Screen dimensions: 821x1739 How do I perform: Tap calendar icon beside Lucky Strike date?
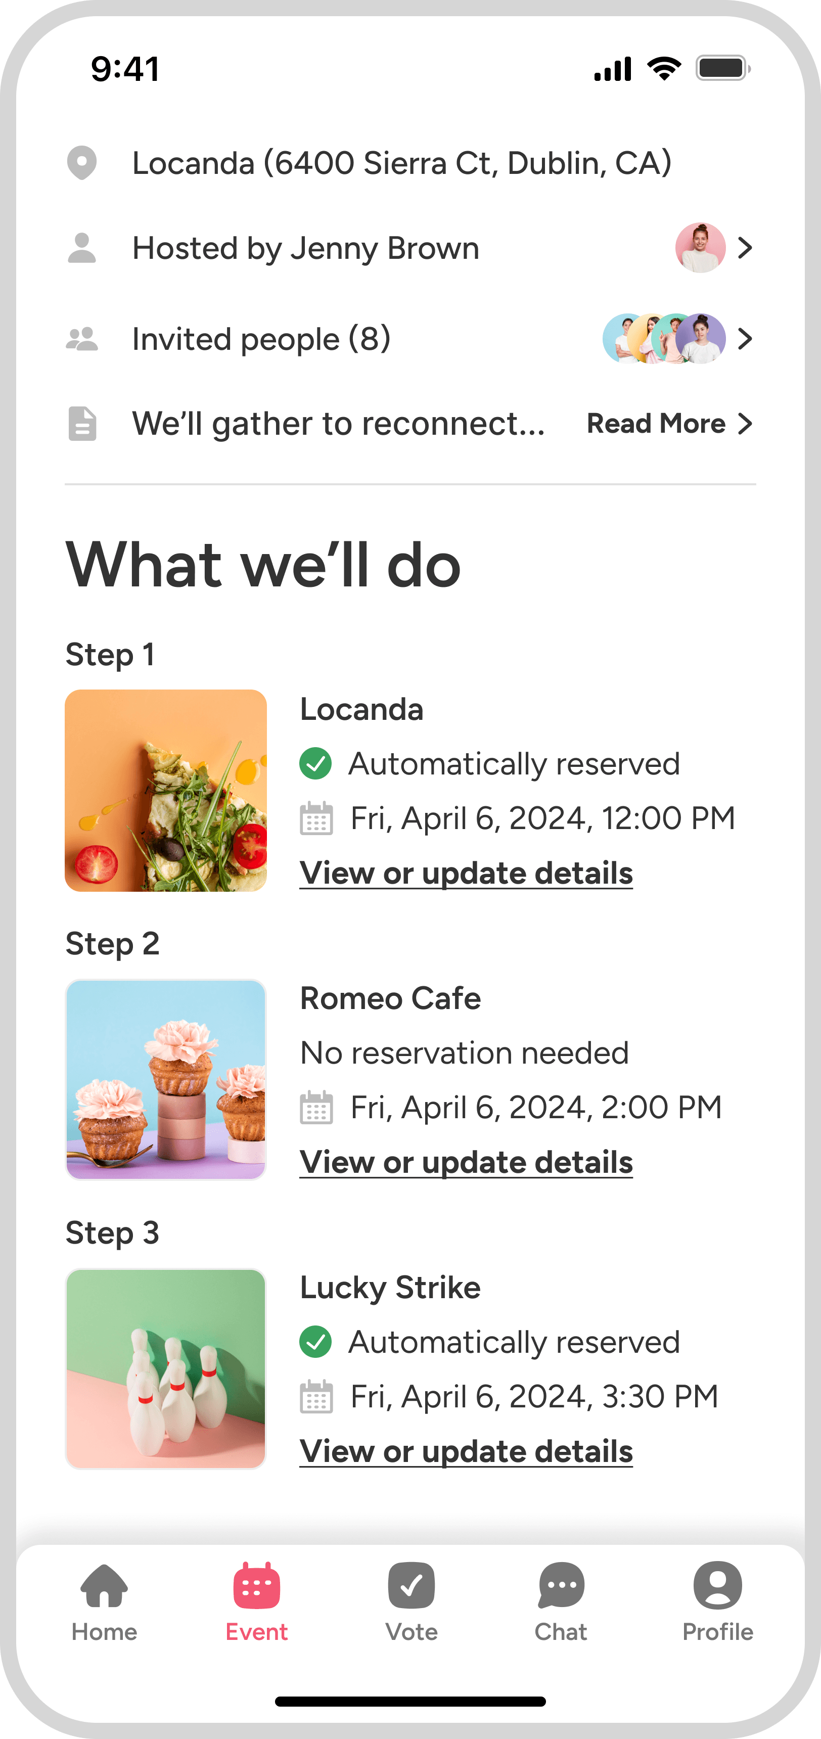coord(316,1397)
